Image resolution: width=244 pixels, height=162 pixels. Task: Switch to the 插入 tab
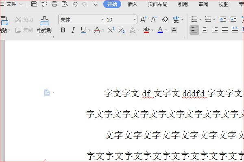pyautogui.click(x=133, y=4)
